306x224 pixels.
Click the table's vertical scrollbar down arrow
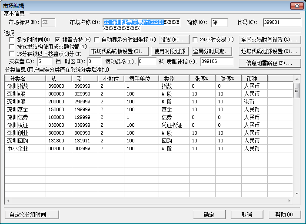point(297,193)
